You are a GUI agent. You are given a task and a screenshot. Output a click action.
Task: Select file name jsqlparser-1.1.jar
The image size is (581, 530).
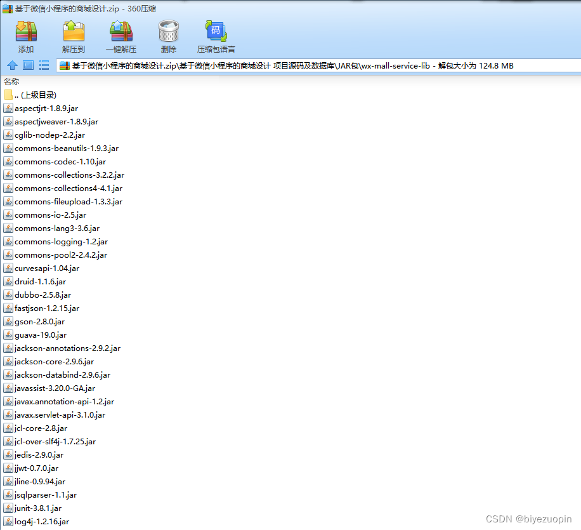(x=46, y=495)
